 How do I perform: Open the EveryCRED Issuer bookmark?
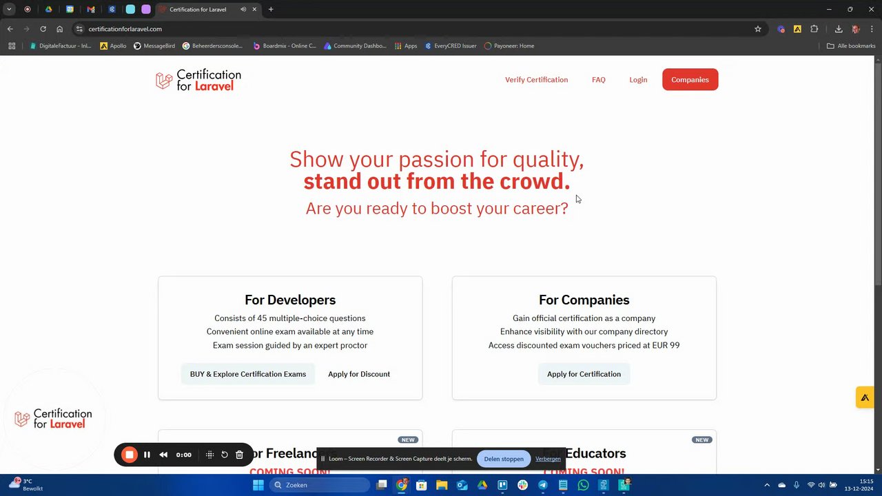(x=451, y=46)
